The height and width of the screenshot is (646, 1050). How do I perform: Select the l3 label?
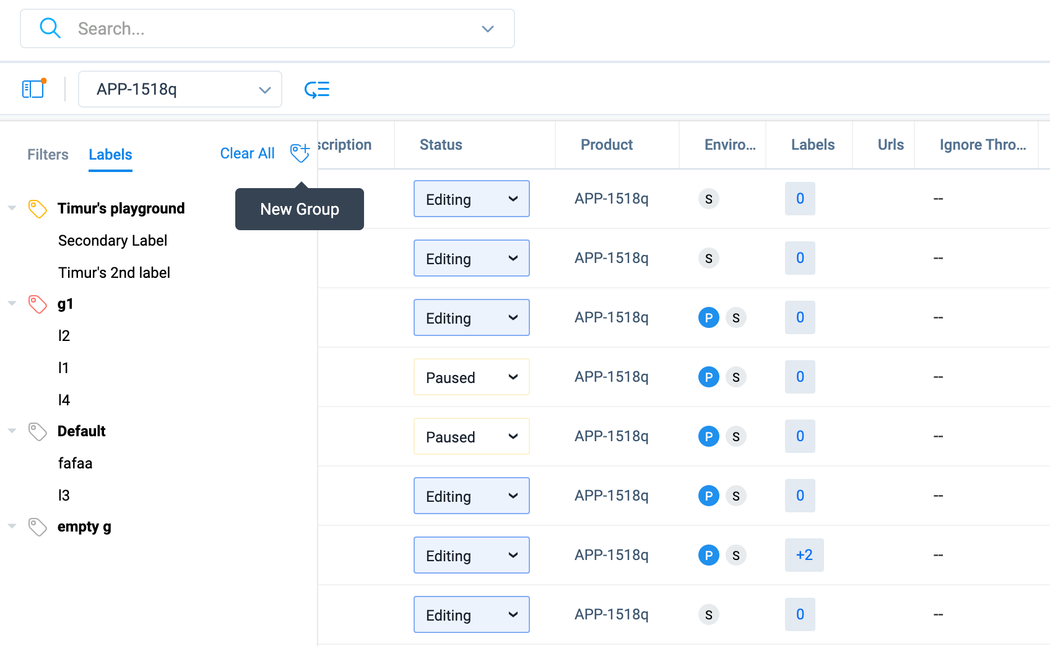pyautogui.click(x=64, y=496)
